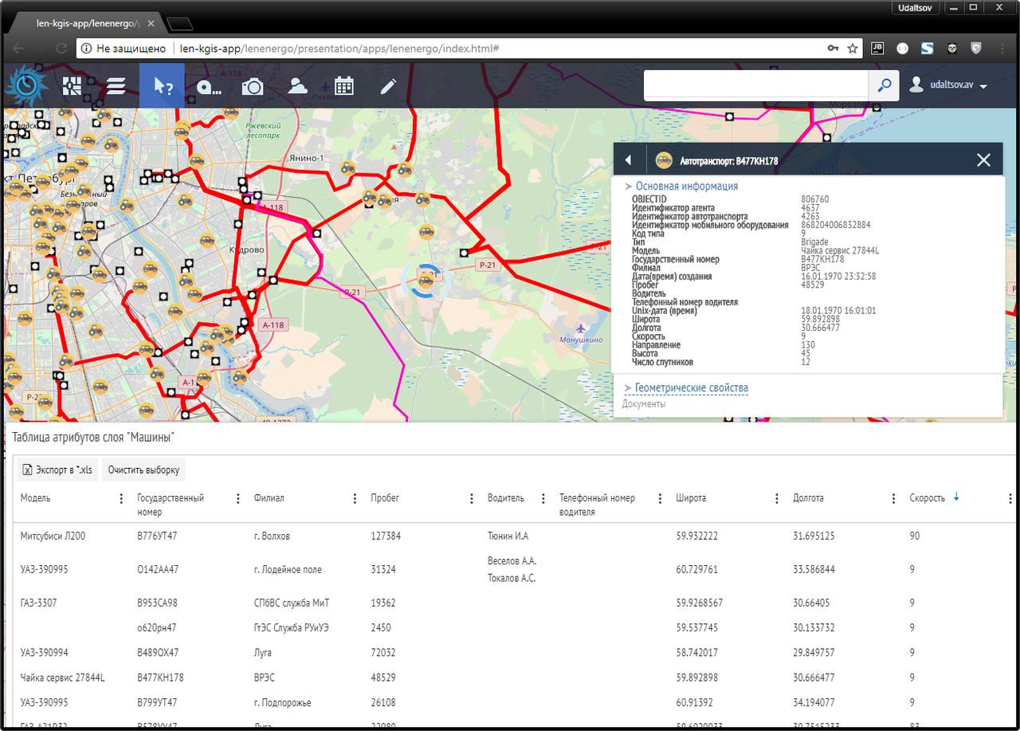
Task: Open Государственный номер column options menu
Action: click(238, 498)
